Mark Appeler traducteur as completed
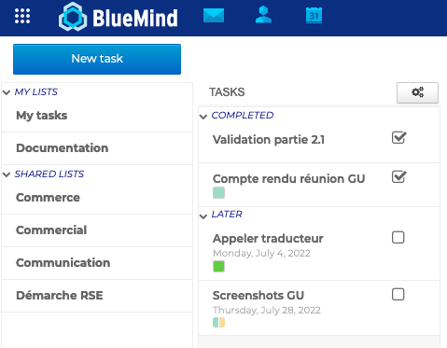The image size is (447, 348). [x=398, y=238]
